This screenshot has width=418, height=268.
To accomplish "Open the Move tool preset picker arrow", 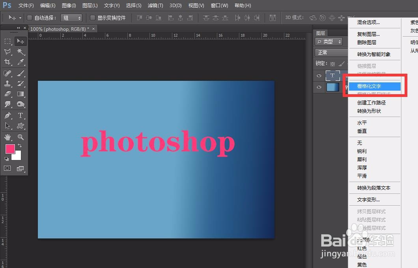I will [20, 18].
